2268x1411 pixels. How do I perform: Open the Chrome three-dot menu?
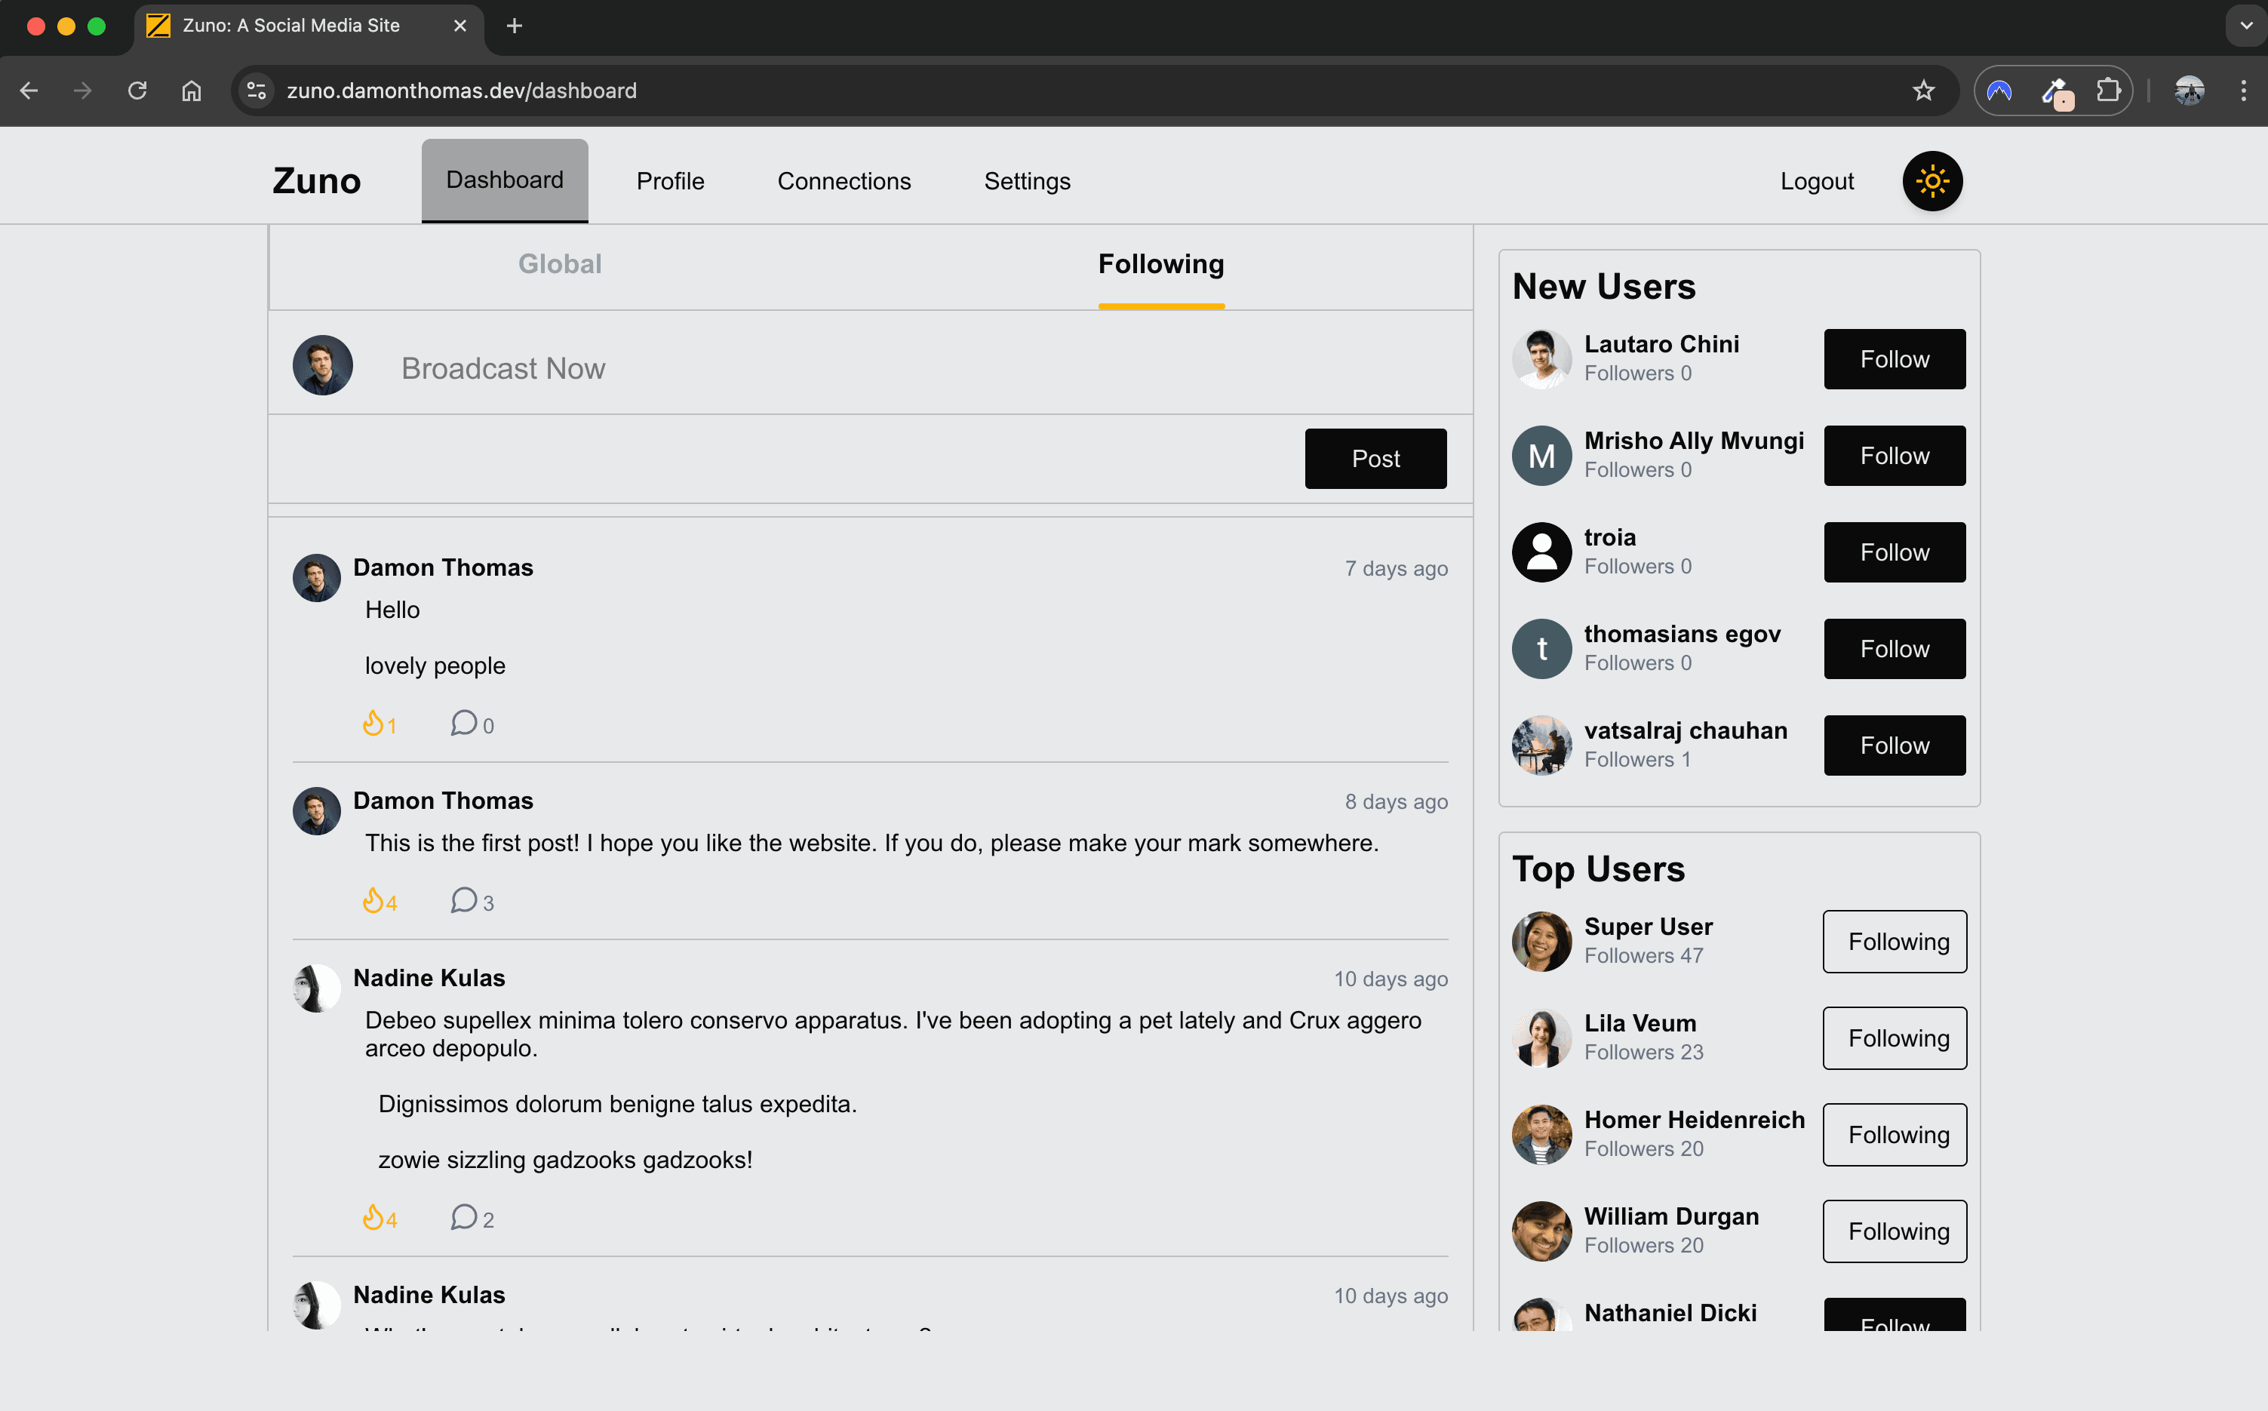tap(2243, 91)
